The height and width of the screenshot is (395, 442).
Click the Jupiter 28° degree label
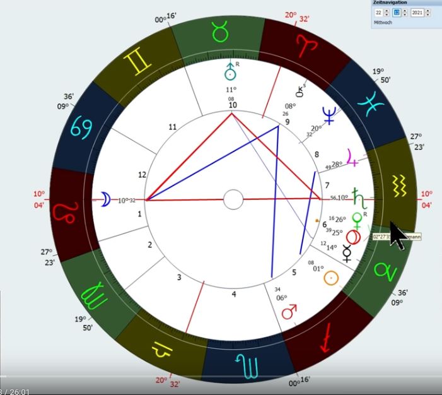tap(337, 164)
